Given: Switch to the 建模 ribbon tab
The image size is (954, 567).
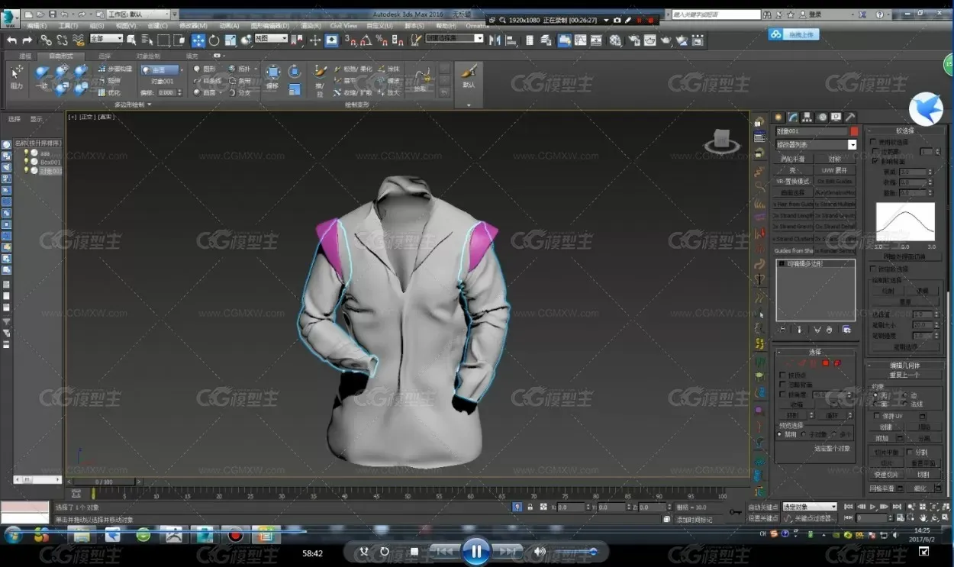Looking at the screenshot, I should click(x=25, y=56).
